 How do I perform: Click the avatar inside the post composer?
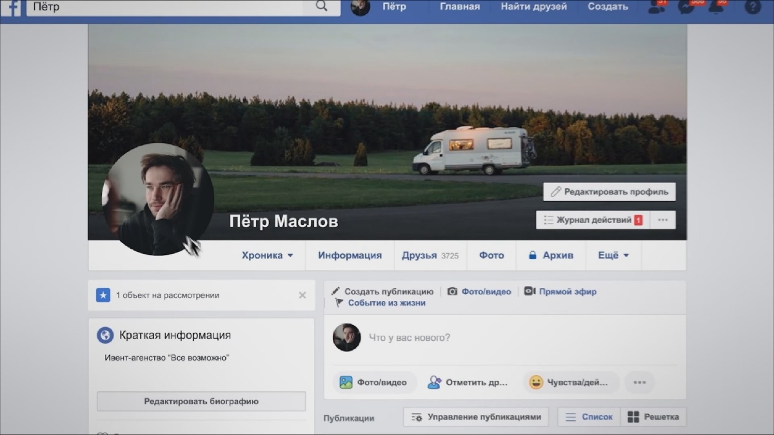(x=346, y=338)
